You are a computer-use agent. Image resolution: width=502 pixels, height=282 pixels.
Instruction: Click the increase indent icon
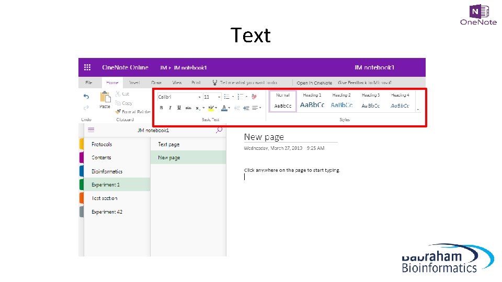click(x=246, y=108)
